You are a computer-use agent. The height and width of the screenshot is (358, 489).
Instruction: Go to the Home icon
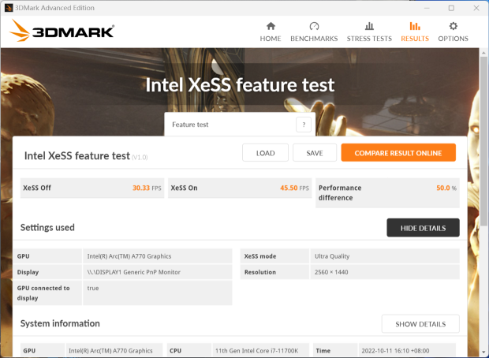271,26
